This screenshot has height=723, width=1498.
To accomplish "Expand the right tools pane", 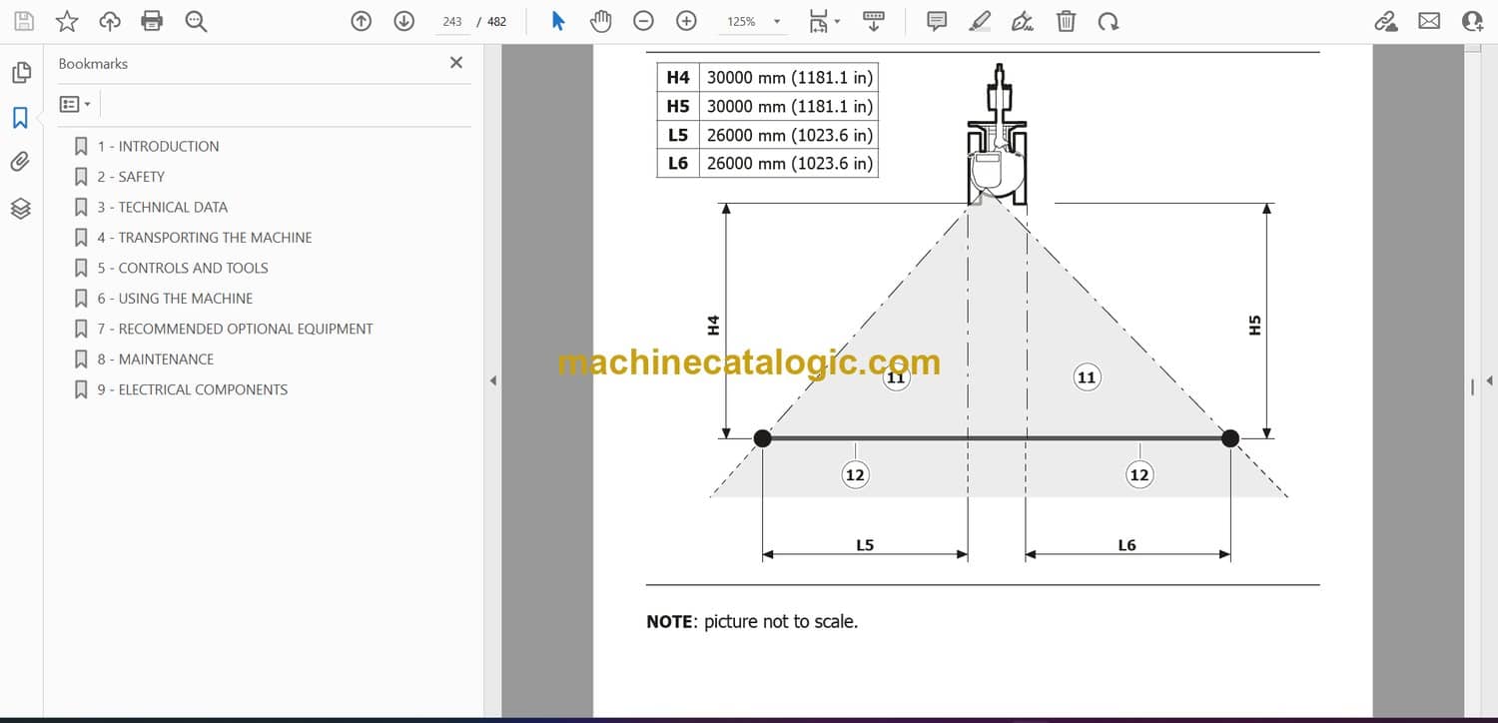I will [x=1489, y=380].
